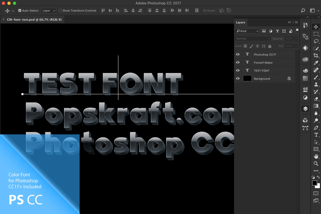Hide the Photoshop CC17 layer

(x=238, y=54)
